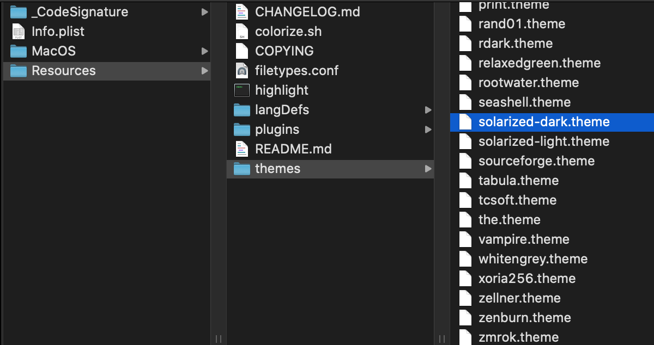654x345 pixels.
Task: Select the COPYING file name
Action: pyautogui.click(x=284, y=51)
